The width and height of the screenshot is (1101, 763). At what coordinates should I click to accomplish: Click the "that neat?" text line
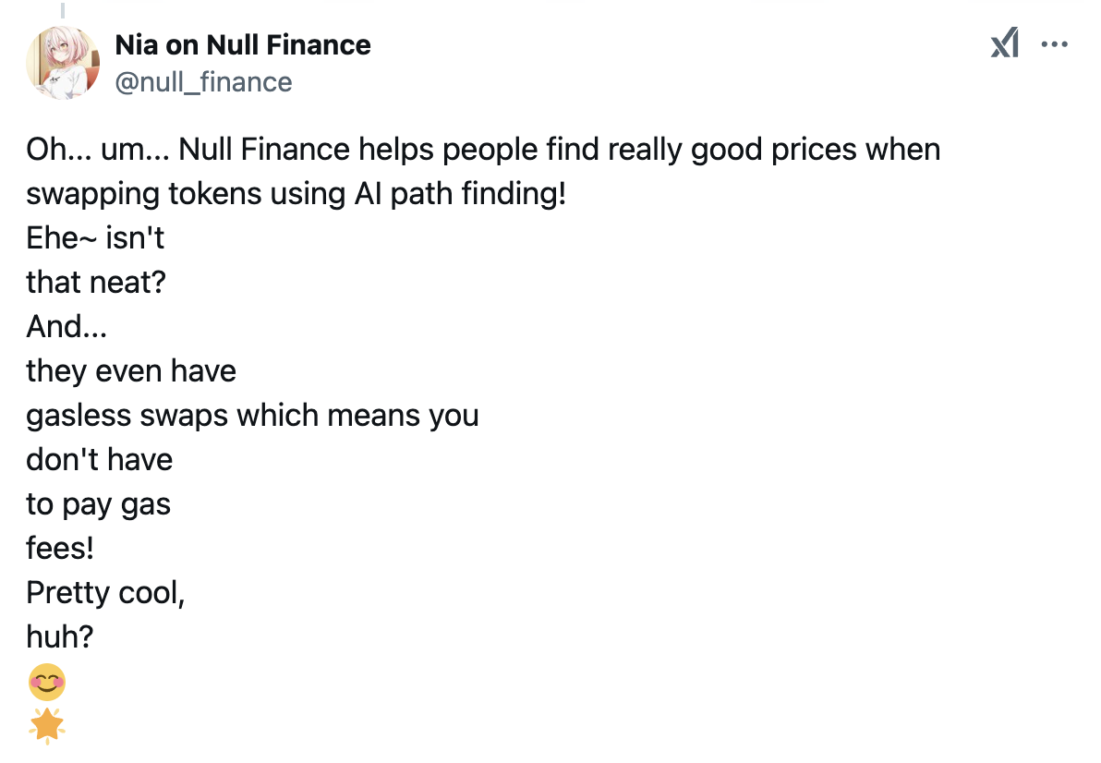(x=96, y=282)
